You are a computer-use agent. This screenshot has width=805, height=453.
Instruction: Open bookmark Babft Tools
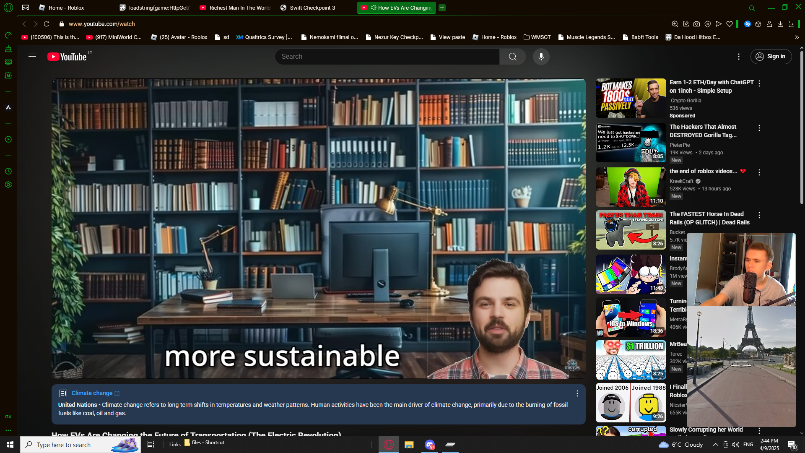point(640,37)
